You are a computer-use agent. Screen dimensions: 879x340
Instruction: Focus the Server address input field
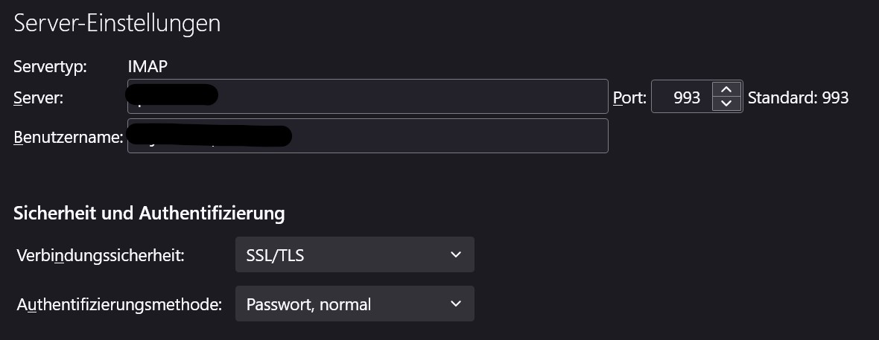(410, 97)
